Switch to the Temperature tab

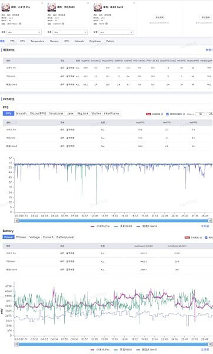pos(37,41)
